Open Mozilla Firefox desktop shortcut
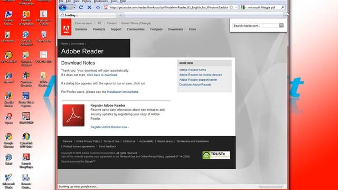338x190 pixels. (x=8, y=99)
